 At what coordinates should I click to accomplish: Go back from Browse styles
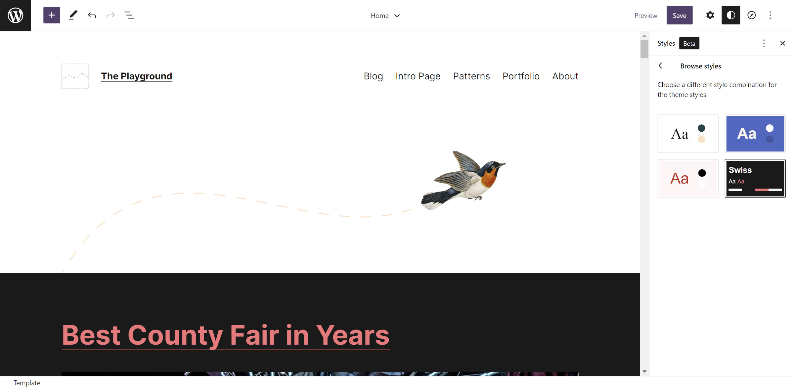pos(661,66)
